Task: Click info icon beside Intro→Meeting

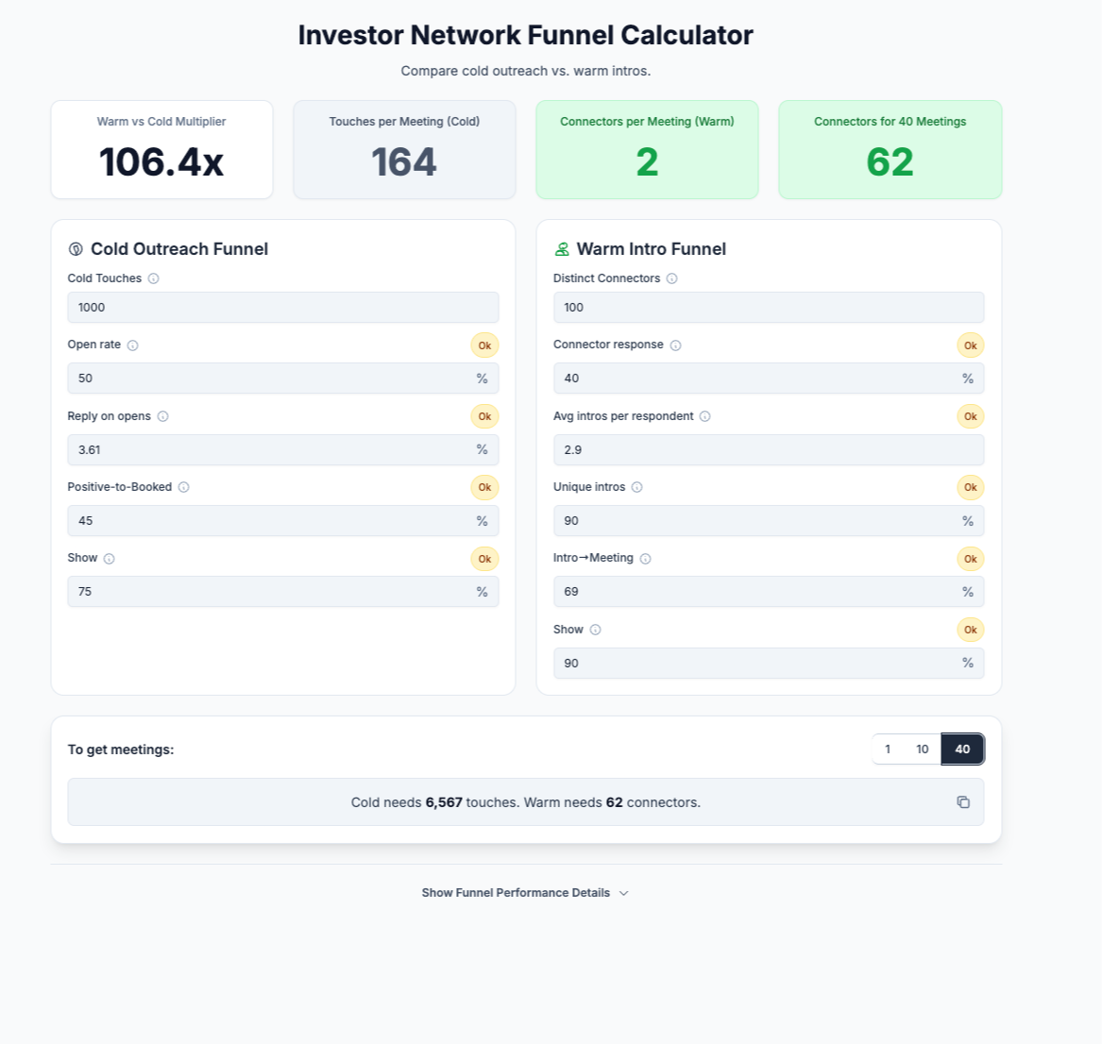Action: coord(646,559)
